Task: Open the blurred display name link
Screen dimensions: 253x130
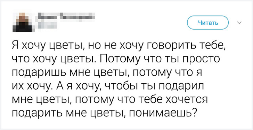Action: point(66,17)
